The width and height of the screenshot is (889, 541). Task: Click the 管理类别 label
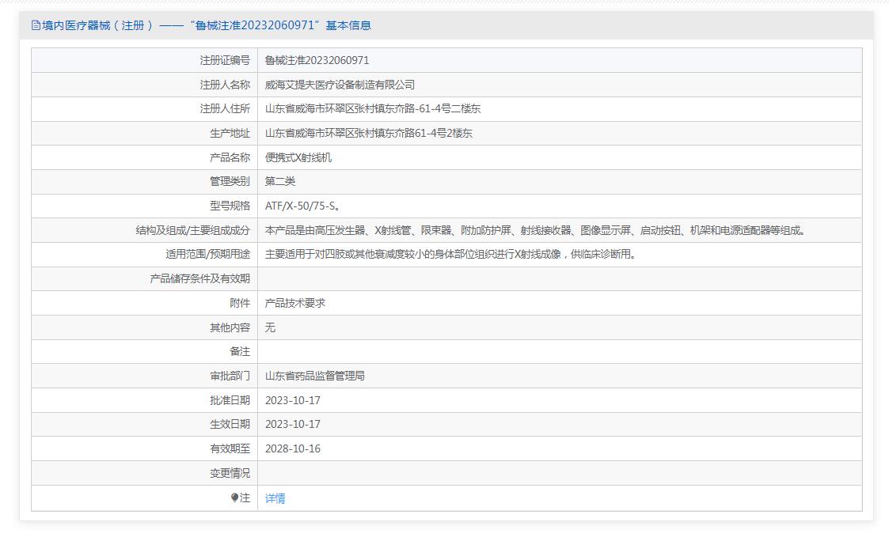(x=230, y=181)
